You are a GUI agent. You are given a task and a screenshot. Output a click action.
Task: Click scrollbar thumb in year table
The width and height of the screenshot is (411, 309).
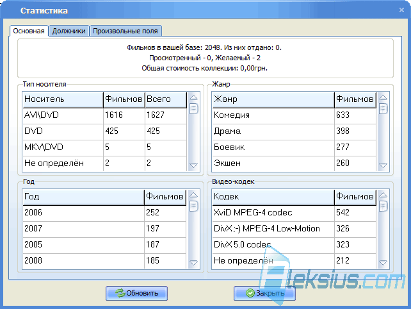point(193,206)
